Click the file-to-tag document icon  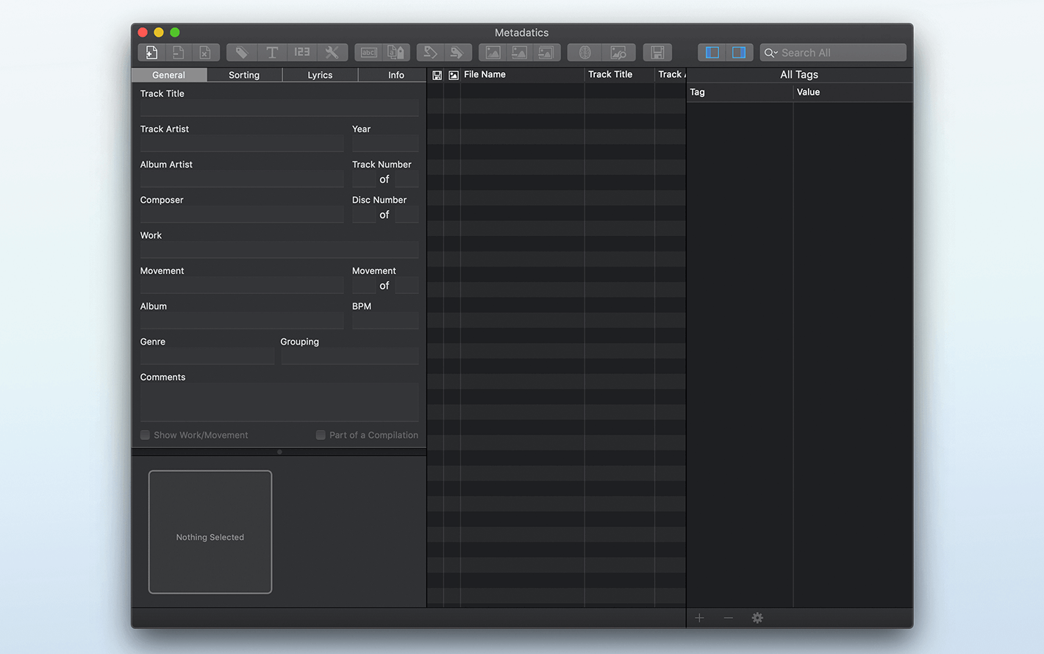tap(396, 52)
